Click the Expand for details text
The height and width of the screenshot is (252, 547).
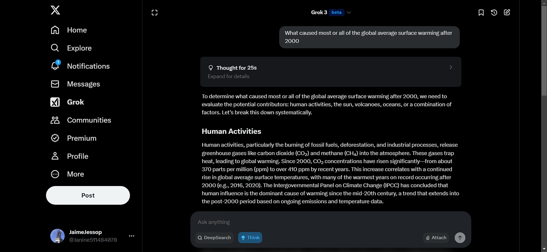point(228,76)
